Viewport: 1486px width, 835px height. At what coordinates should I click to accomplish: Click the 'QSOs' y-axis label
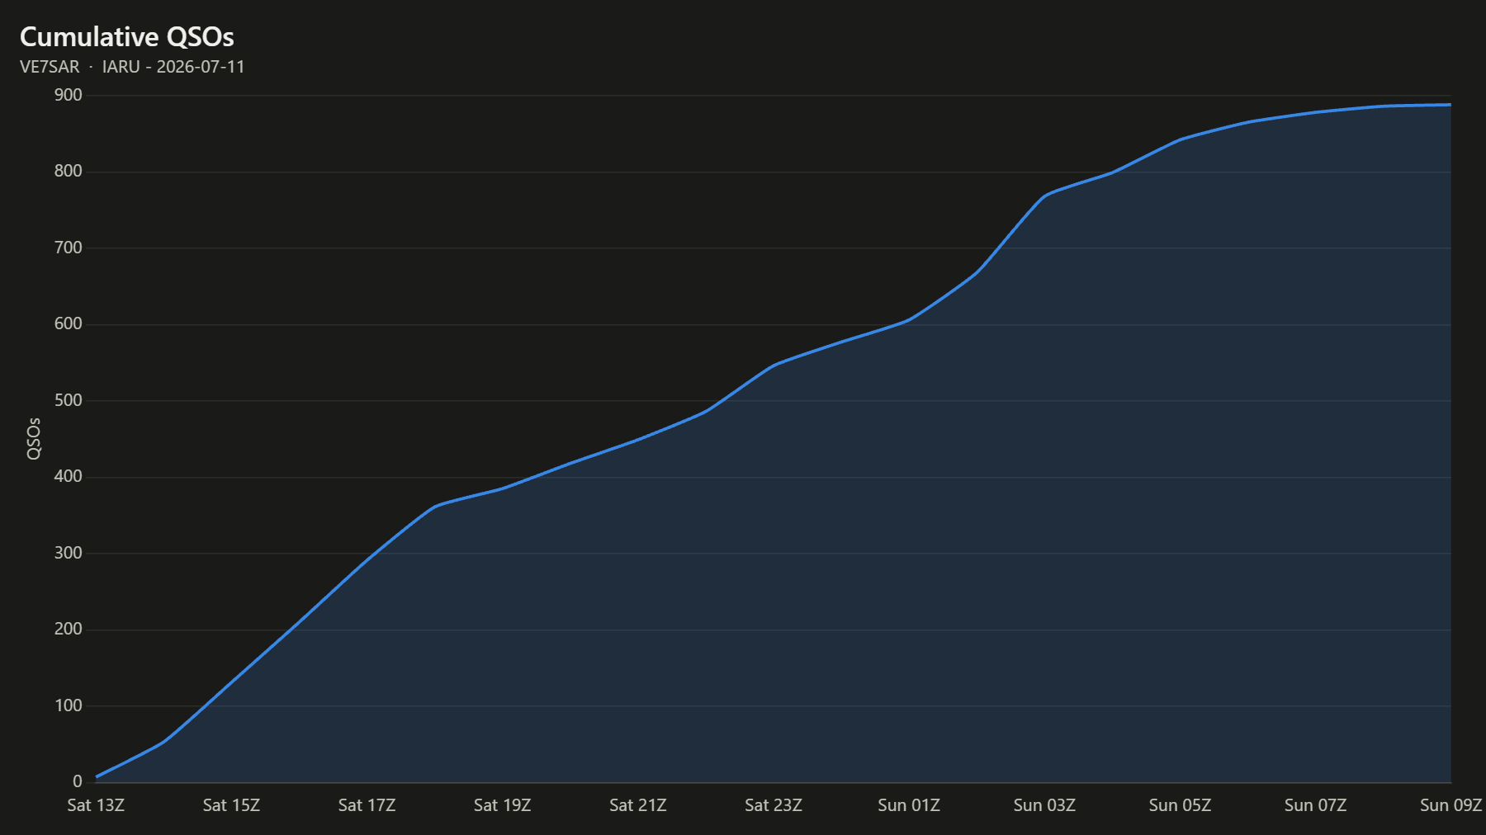[x=34, y=438]
